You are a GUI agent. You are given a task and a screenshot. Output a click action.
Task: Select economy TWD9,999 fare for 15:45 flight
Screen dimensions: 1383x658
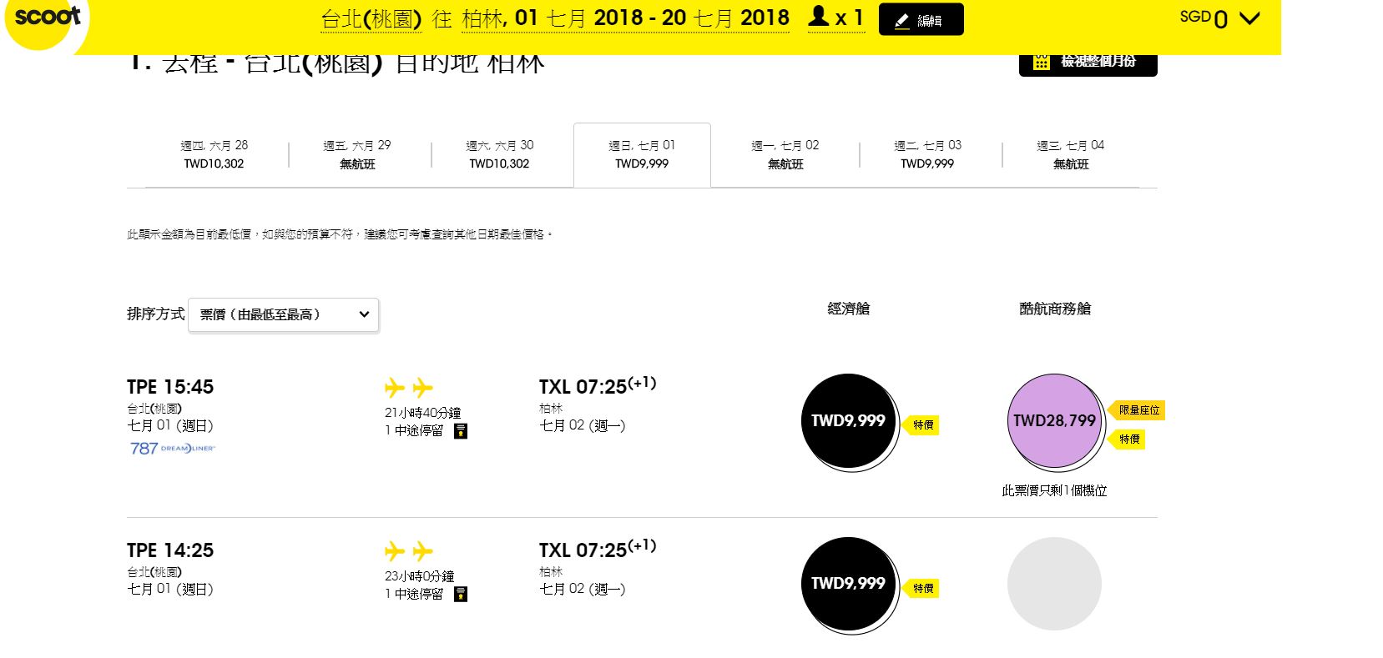(x=848, y=420)
